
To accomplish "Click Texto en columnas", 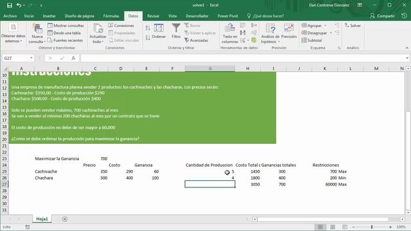I will click(x=230, y=33).
